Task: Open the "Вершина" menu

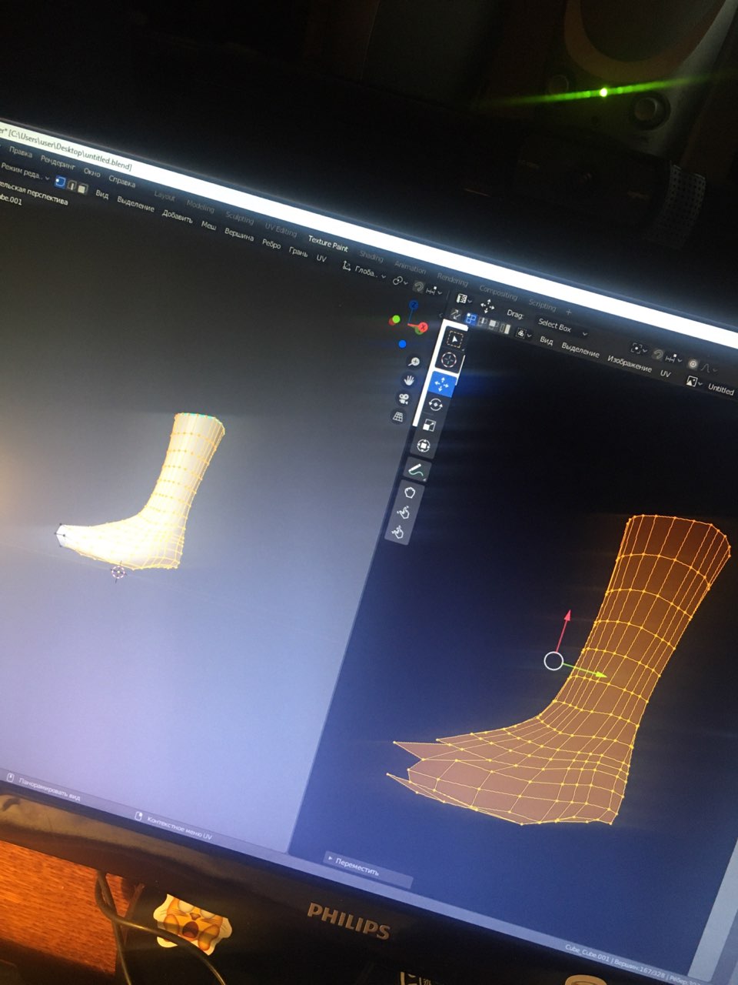Action: pyautogui.click(x=238, y=233)
